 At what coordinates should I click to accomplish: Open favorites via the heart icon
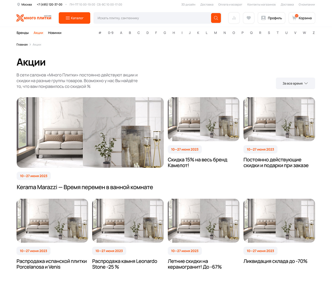tap(249, 18)
